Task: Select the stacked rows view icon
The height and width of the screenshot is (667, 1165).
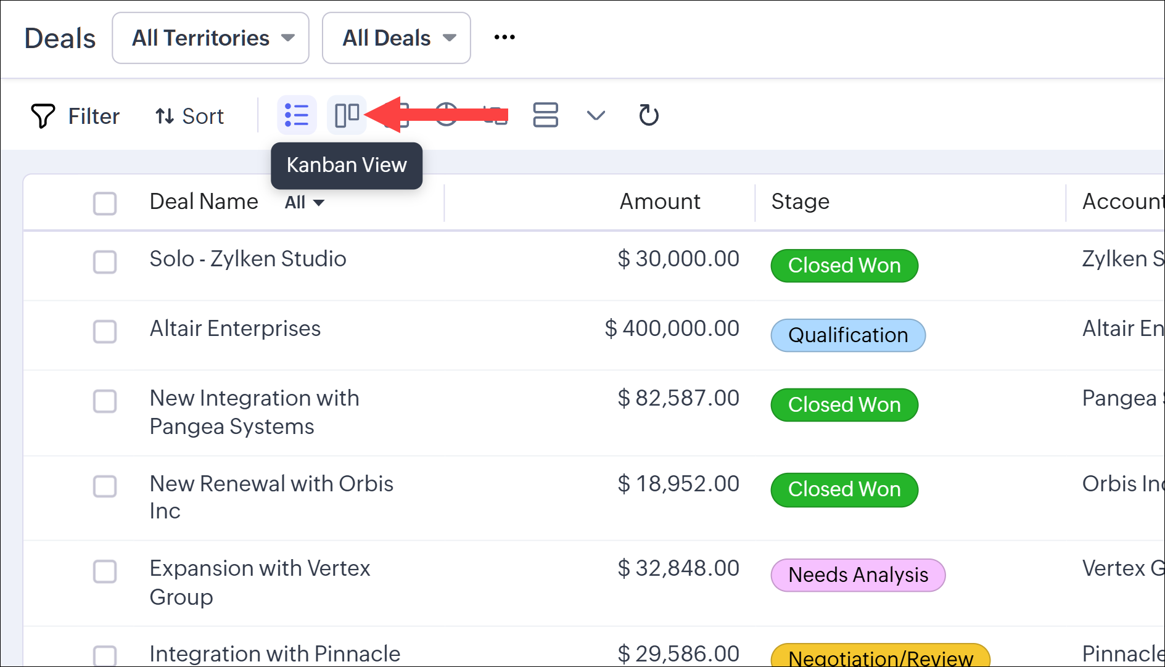Action: (x=545, y=115)
